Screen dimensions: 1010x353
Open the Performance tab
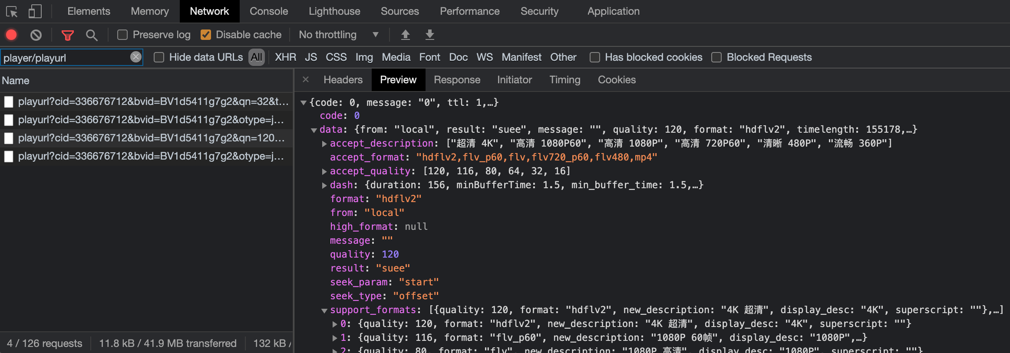pyautogui.click(x=470, y=11)
